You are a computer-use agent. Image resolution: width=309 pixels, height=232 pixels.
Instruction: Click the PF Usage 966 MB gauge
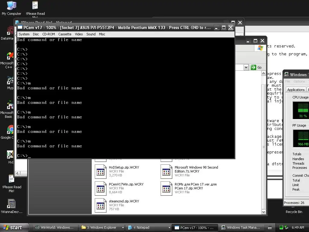tap(301, 138)
